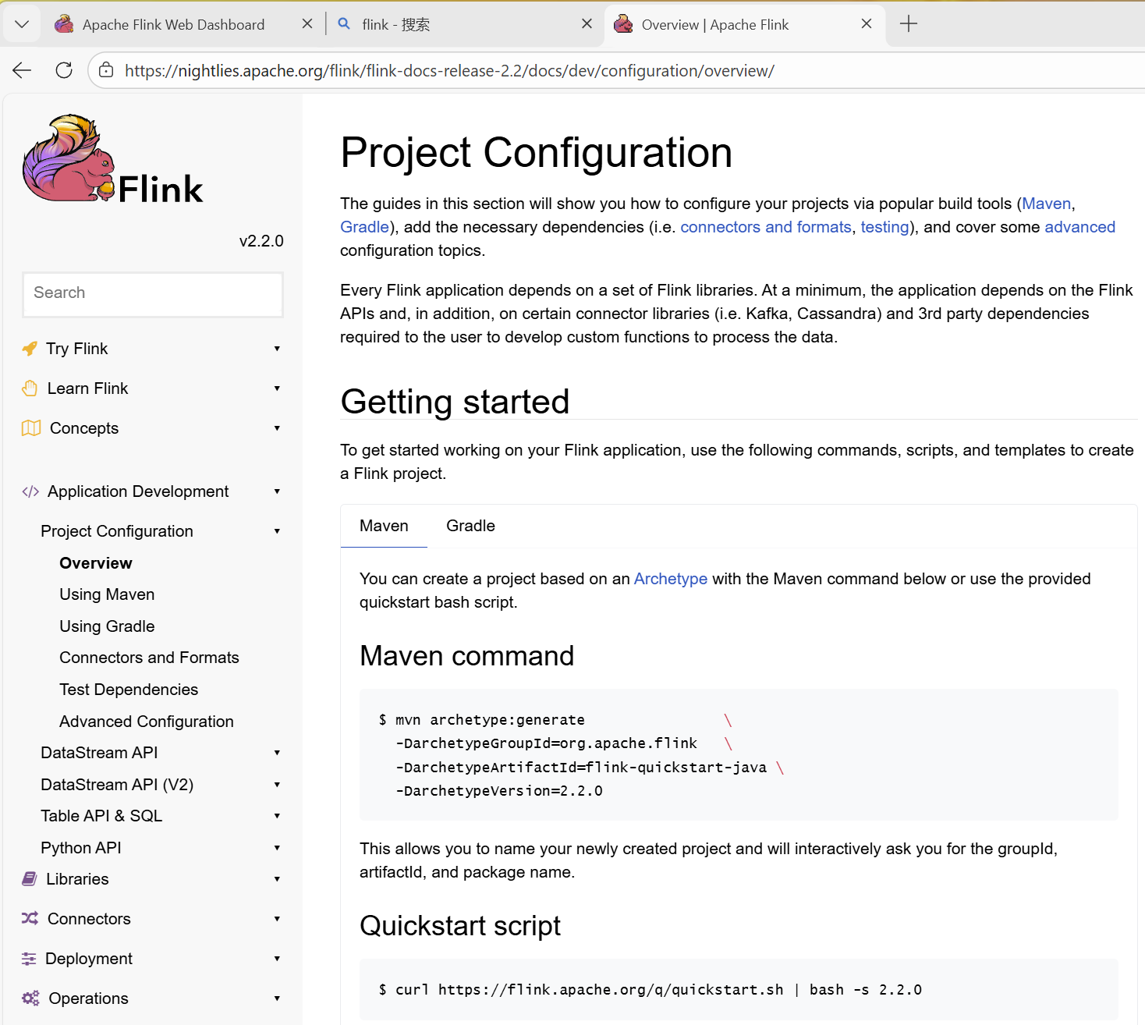Image resolution: width=1145 pixels, height=1025 pixels.
Task: Open the Gradle link in intro paragraph
Action: pyautogui.click(x=364, y=227)
